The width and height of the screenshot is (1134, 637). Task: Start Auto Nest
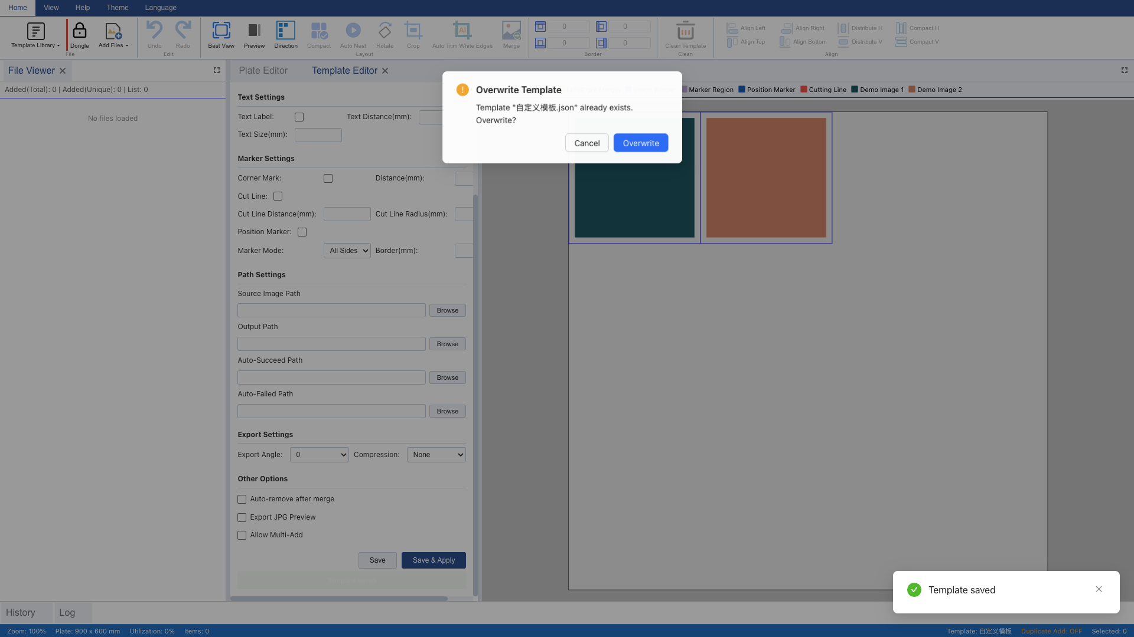[x=353, y=35]
